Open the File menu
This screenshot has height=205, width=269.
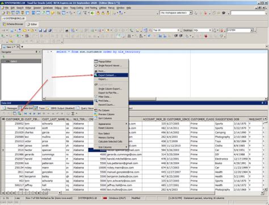[x=7, y=8]
